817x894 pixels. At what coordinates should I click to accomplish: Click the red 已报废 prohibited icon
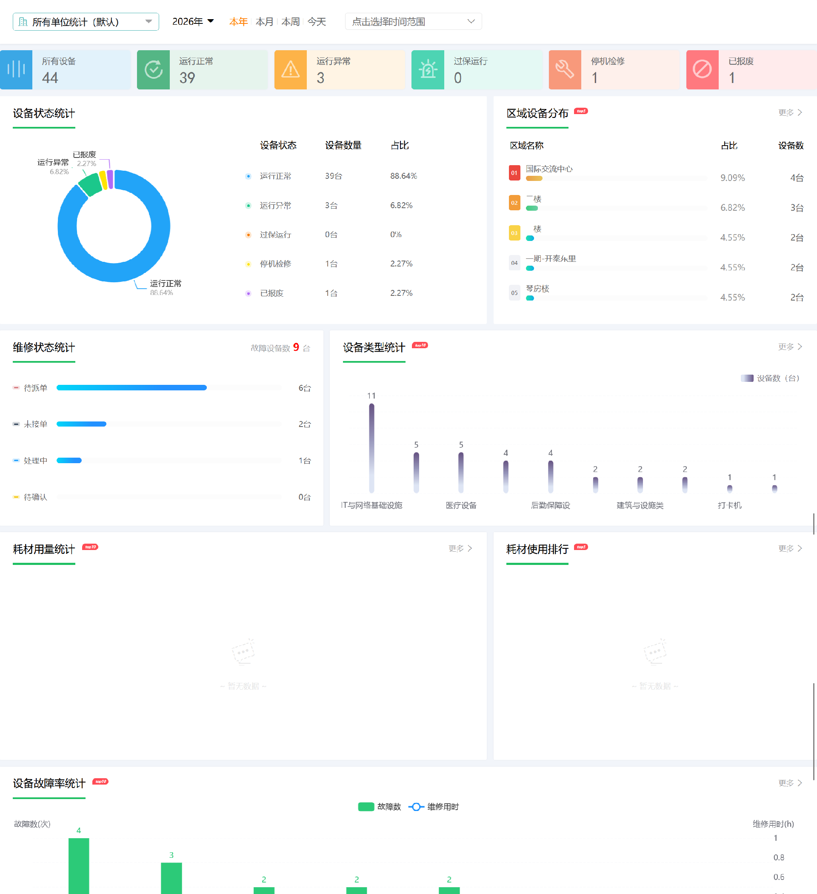click(702, 70)
